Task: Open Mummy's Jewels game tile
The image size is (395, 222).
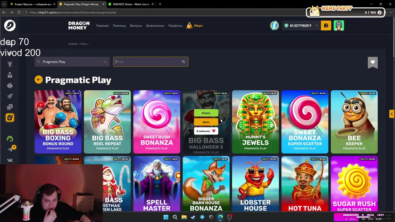Action: 256,122
